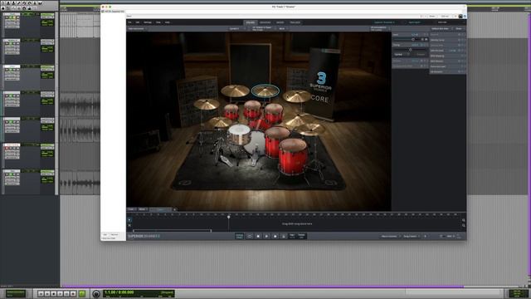Click the stop button in Superior Drummer transport
This screenshot has height=299, width=531.
pyautogui.click(x=258, y=236)
